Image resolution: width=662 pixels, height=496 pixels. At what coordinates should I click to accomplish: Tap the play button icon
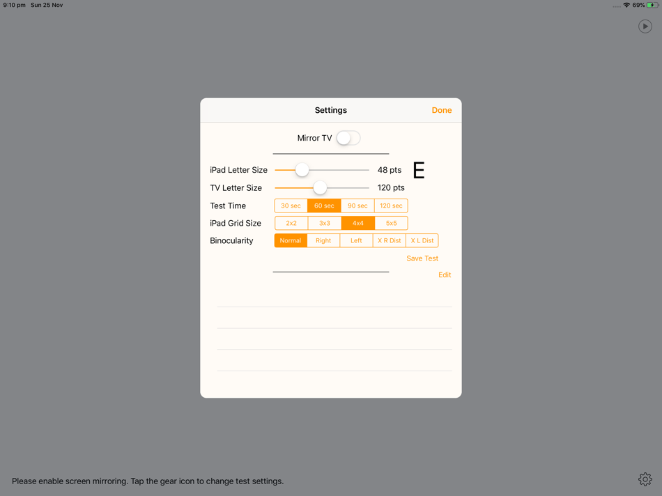pos(645,26)
